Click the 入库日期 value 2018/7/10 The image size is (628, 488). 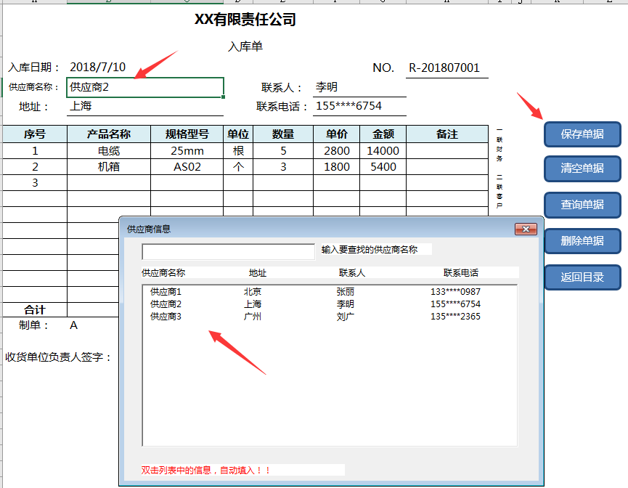(x=98, y=67)
